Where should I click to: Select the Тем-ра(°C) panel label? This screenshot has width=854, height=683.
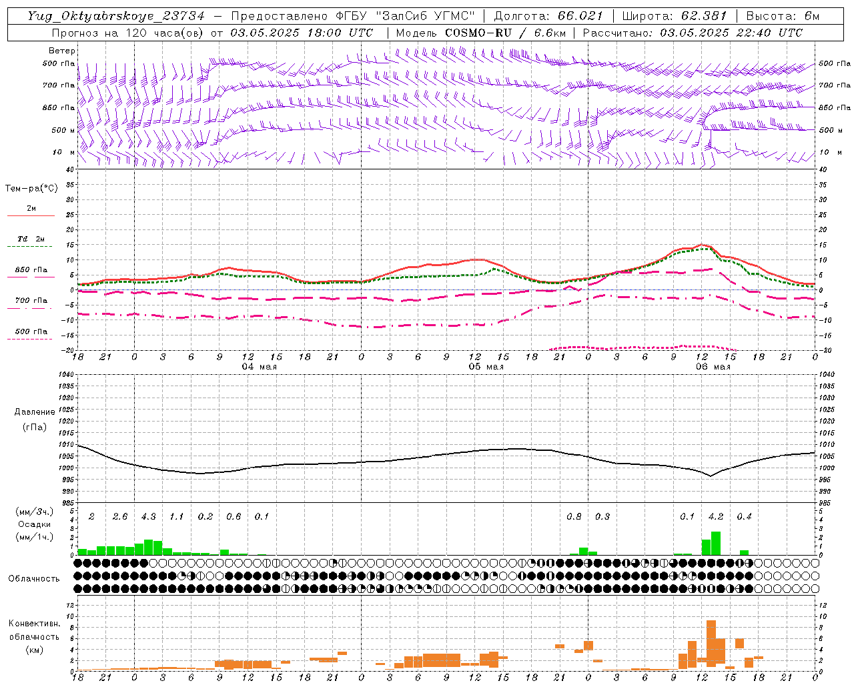pyautogui.click(x=31, y=189)
